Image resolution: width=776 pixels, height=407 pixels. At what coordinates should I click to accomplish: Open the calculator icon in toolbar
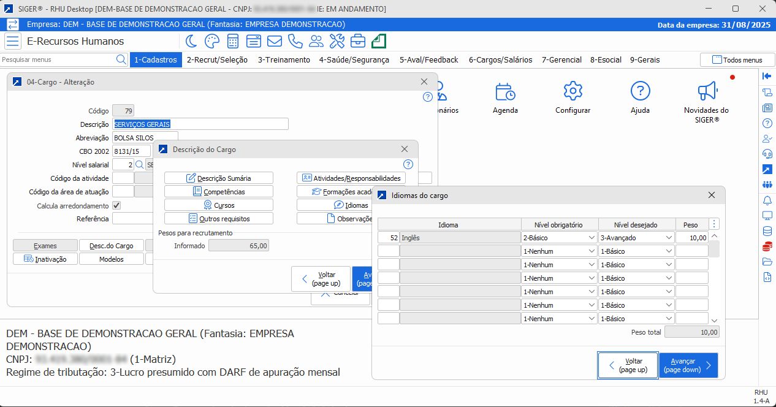[x=233, y=41]
